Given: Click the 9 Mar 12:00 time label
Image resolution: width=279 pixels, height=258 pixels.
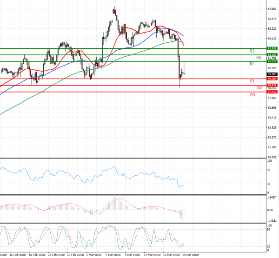Looking at the screenshot, I should [132, 255].
